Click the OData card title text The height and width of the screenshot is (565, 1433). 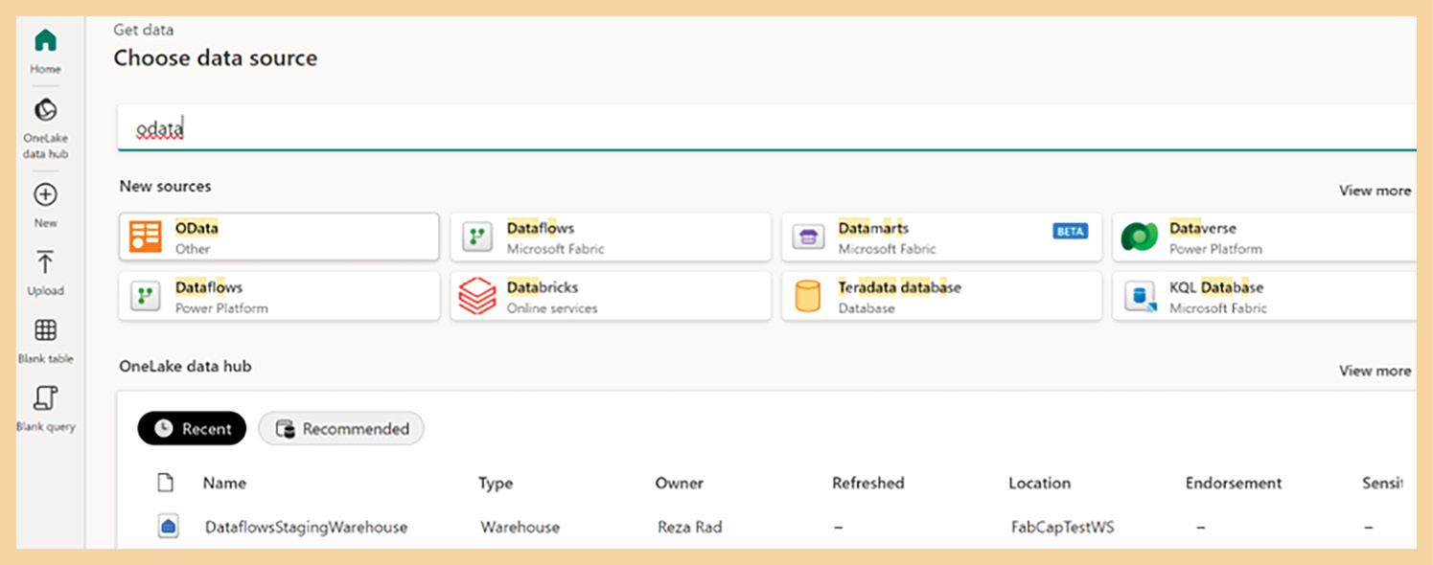(196, 228)
